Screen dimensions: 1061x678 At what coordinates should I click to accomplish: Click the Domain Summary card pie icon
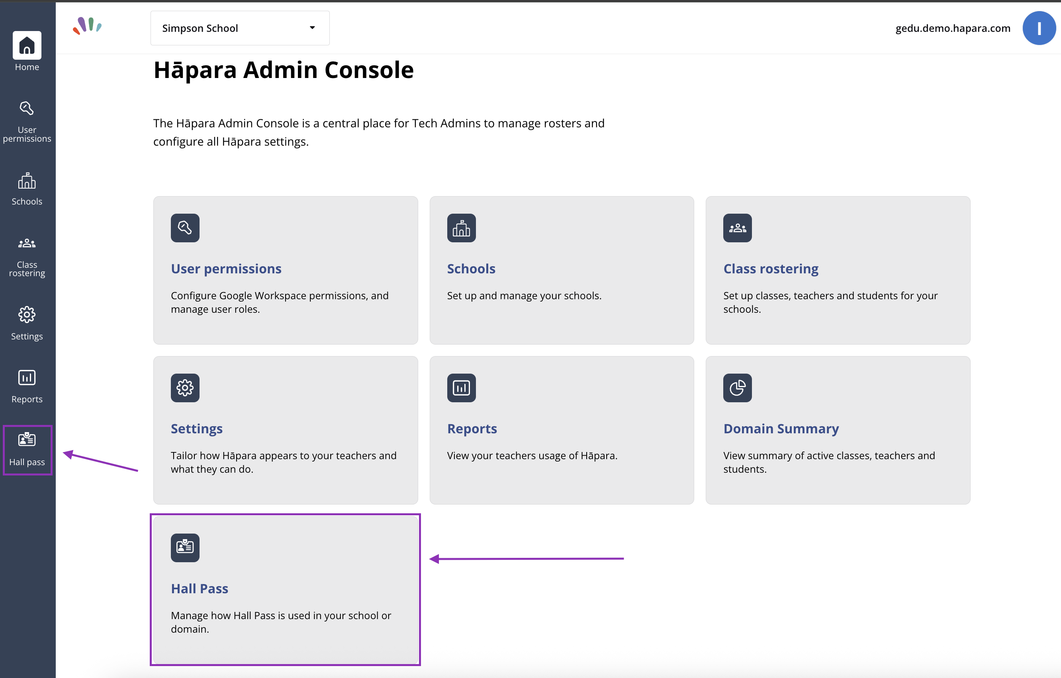[x=737, y=388]
